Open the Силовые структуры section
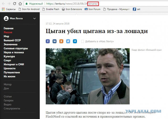The image size is (168, 119). pos(16,48)
